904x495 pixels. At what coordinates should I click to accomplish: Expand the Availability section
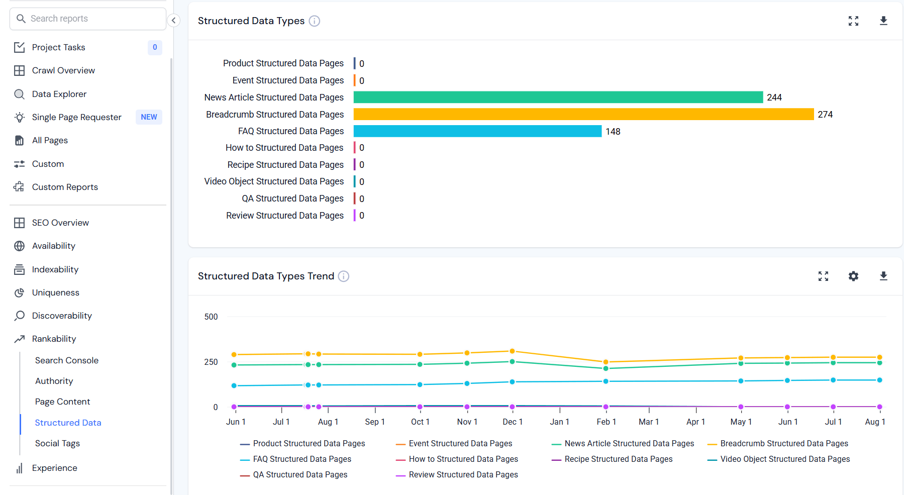pyautogui.click(x=53, y=246)
